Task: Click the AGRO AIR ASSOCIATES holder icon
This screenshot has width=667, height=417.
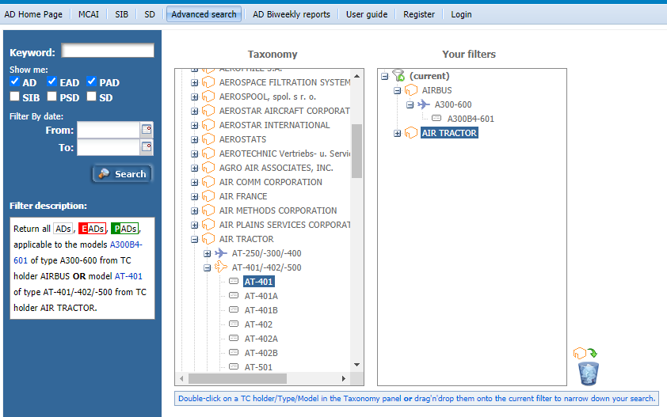Action: pos(208,168)
